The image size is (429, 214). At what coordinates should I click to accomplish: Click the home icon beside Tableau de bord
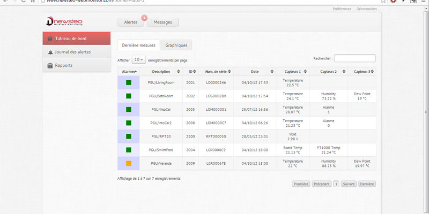pyautogui.click(x=50, y=39)
